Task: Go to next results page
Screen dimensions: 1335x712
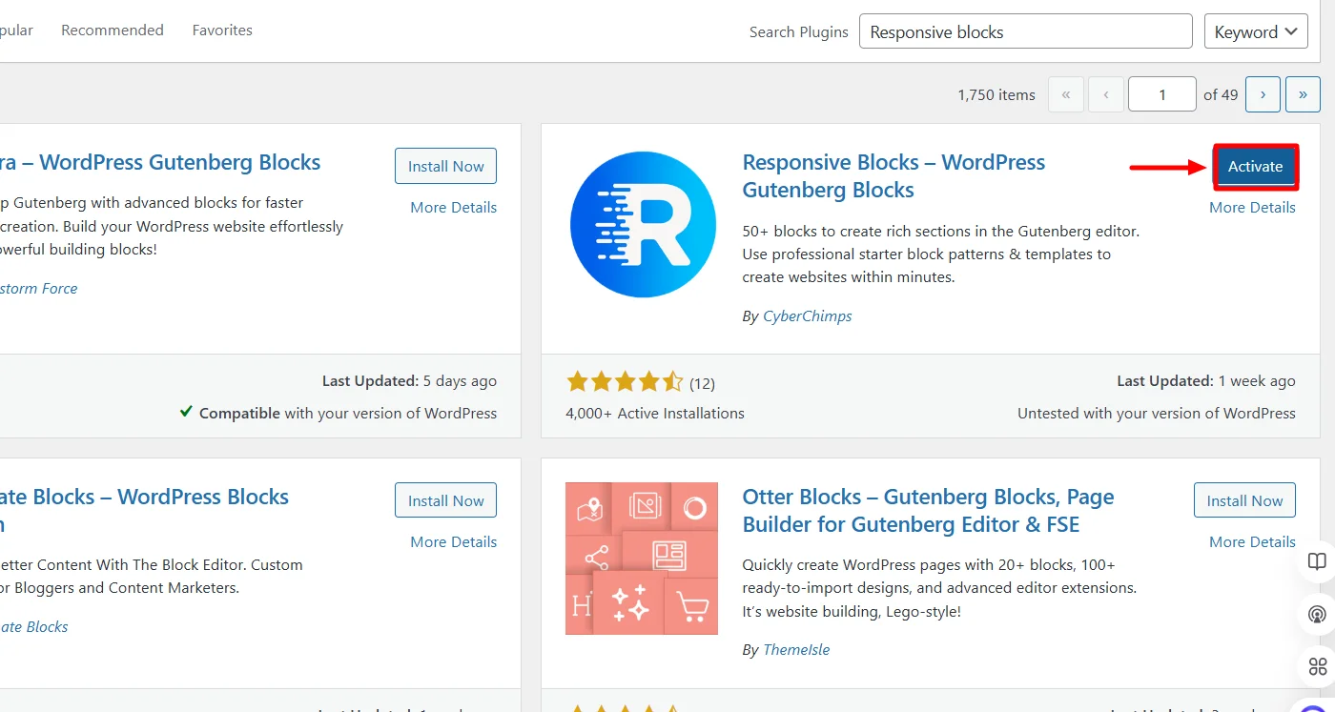Action: 1263,94
